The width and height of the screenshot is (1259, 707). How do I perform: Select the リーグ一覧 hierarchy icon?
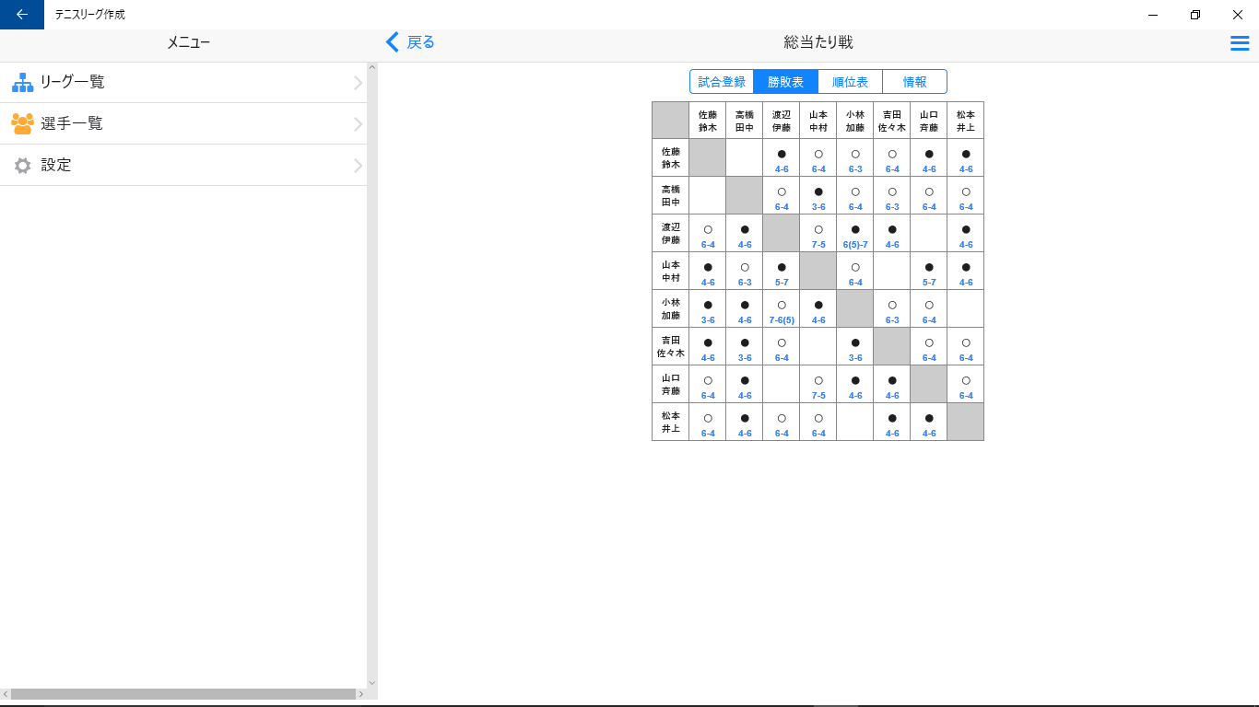pyautogui.click(x=20, y=82)
